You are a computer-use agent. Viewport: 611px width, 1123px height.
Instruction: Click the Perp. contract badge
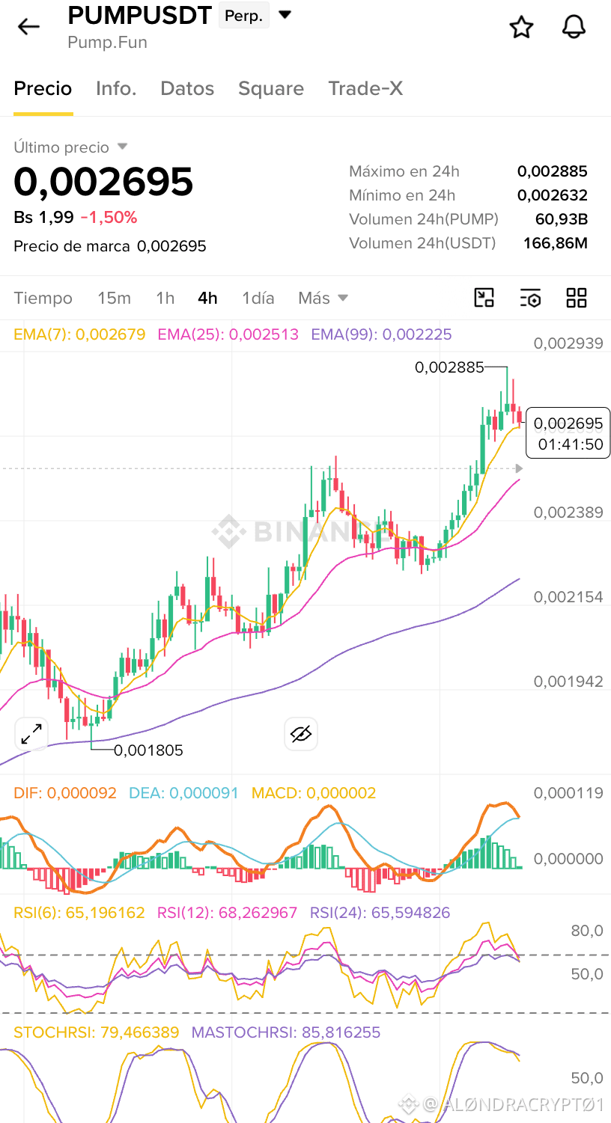[x=243, y=16]
